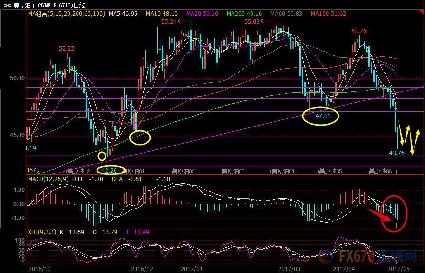This screenshot has height=273, width=425.
Task: Open the MA组合 indicator parameters label
Action: coord(66,14)
